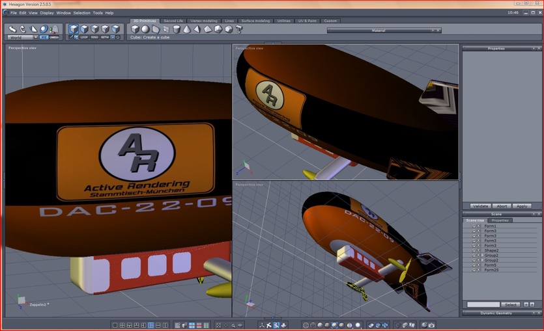This screenshot has height=331, width=544.
Task: Click the Select button in Scene panel
Action: (x=510, y=305)
